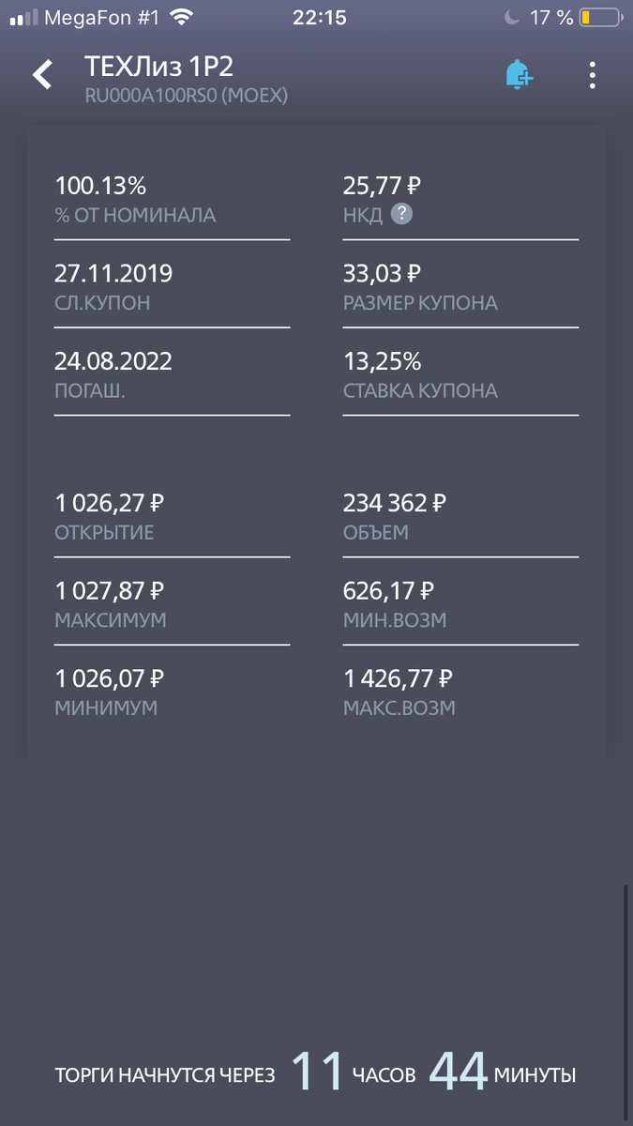Tap the back arrow icon
This screenshot has width=633, height=1126.
point(42,75)
